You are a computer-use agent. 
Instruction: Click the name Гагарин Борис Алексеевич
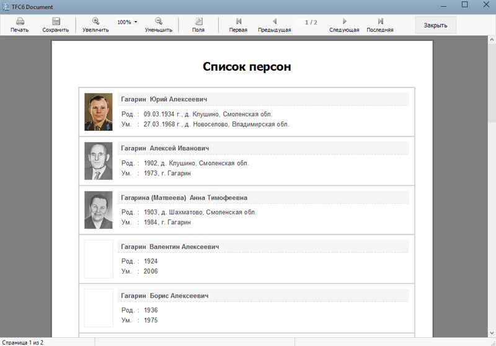[164, 296]
